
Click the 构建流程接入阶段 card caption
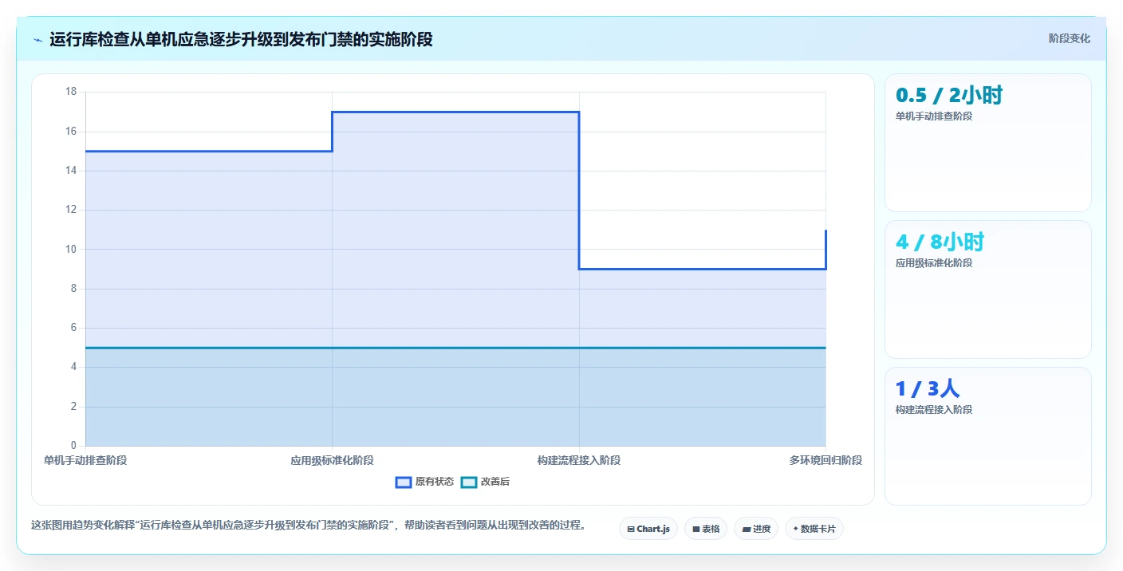point(934,410)
